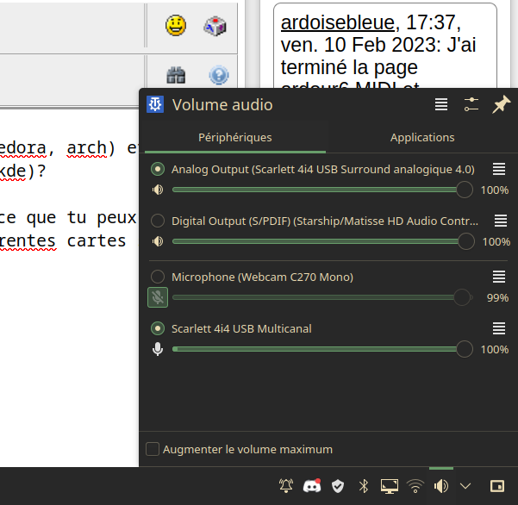Screen dimensions: 518x505
Task: Open audio volume settings sliders icon
Action: [471, 104]
